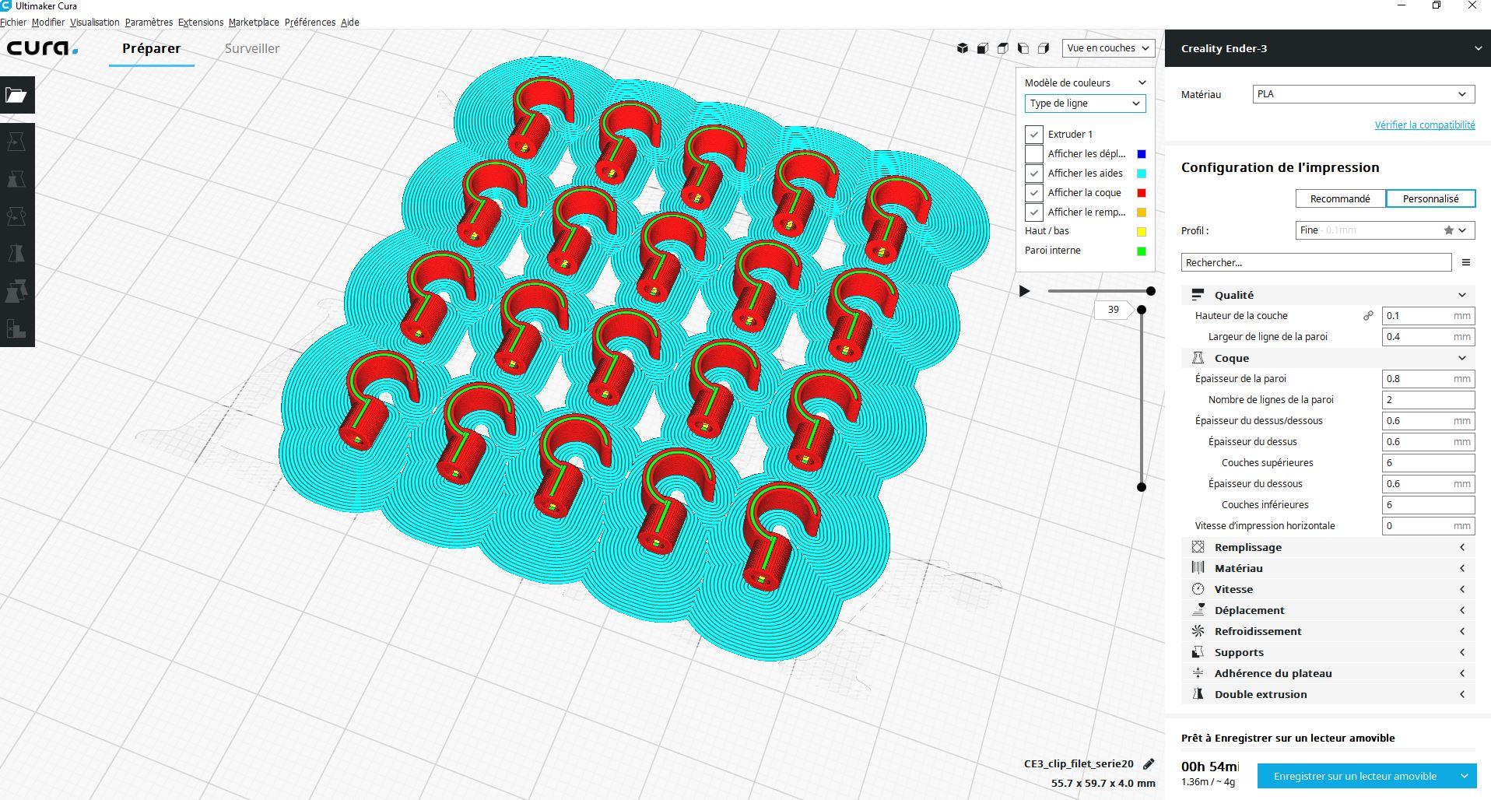
Task: Click the Adhérence du plateau icon
Action: (1198, 673)
